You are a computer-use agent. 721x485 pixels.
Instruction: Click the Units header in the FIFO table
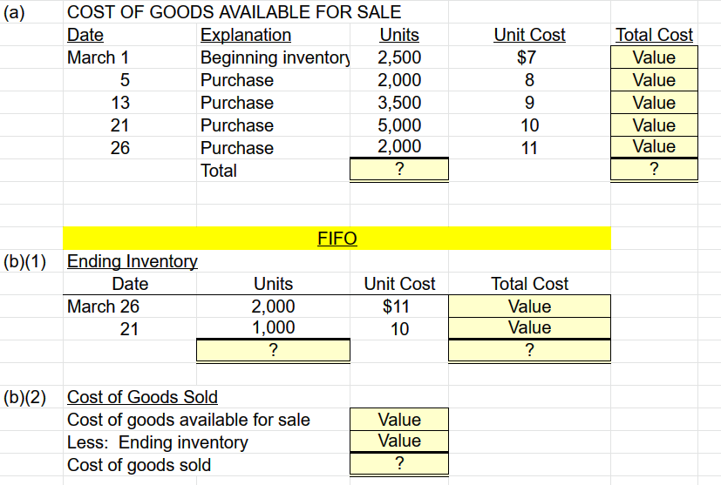pos(273,284)
